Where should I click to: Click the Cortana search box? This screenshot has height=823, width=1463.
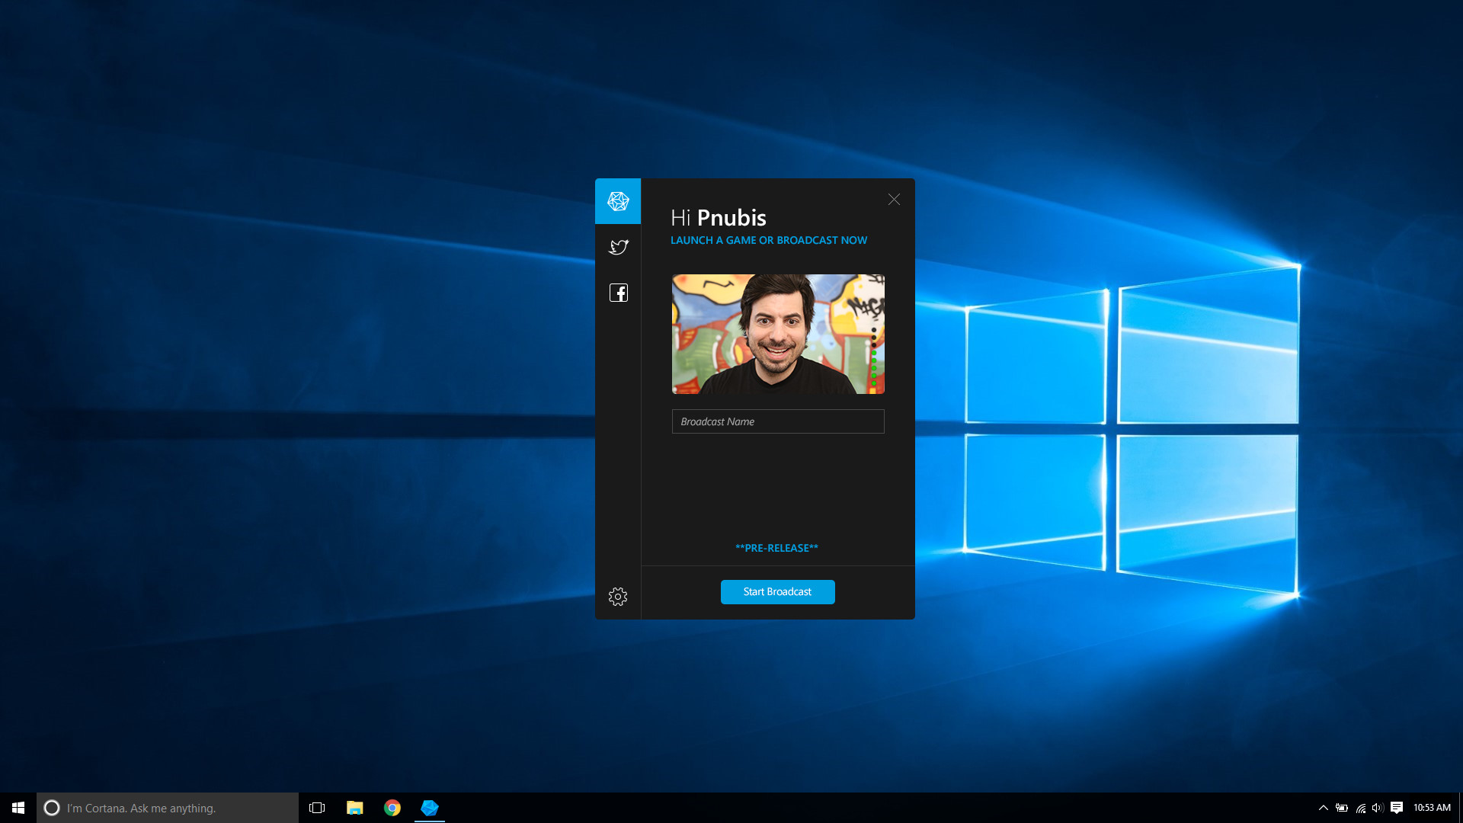pyautogui.click(x=168, y=808)
